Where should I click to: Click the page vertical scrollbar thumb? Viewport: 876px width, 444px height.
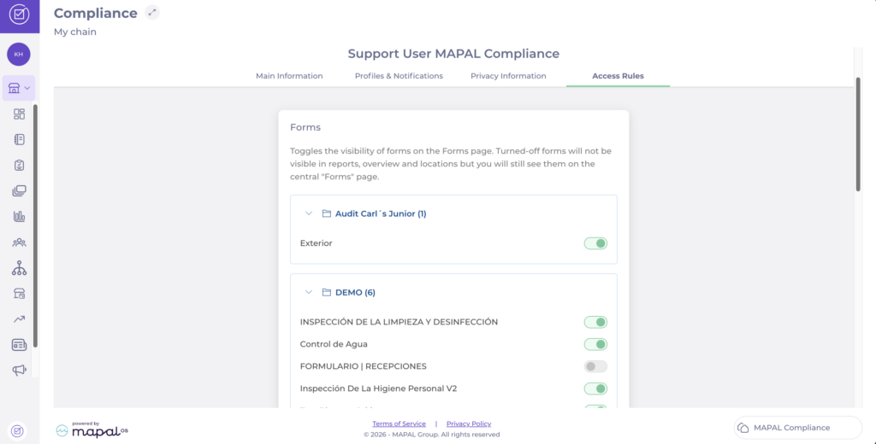coord(858,134)
